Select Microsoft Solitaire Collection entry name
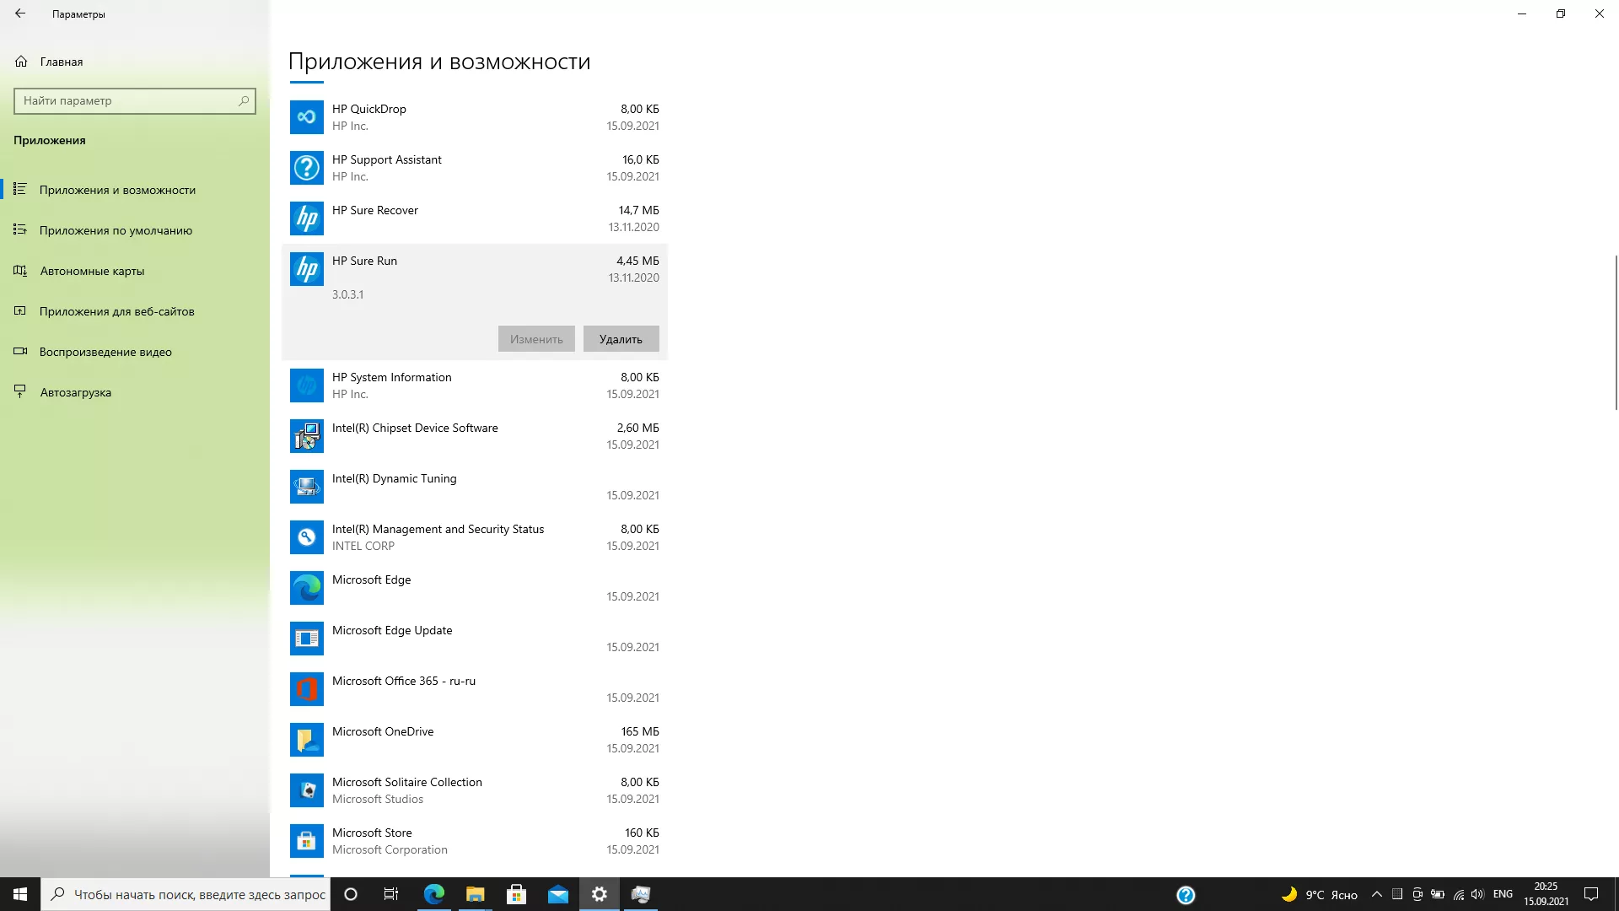The width and height of the screenshot is (1619, 911). [x=407, y=782]
